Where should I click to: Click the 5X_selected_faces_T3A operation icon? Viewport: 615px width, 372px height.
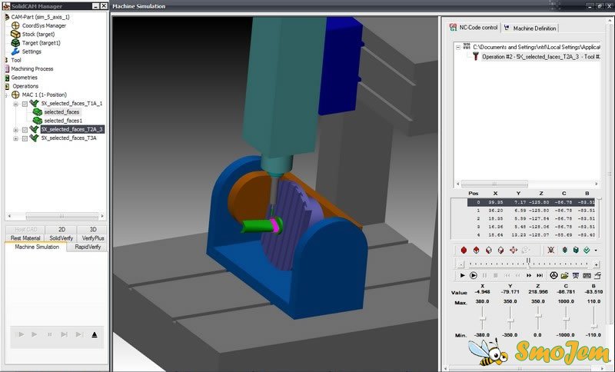[34, 138]
